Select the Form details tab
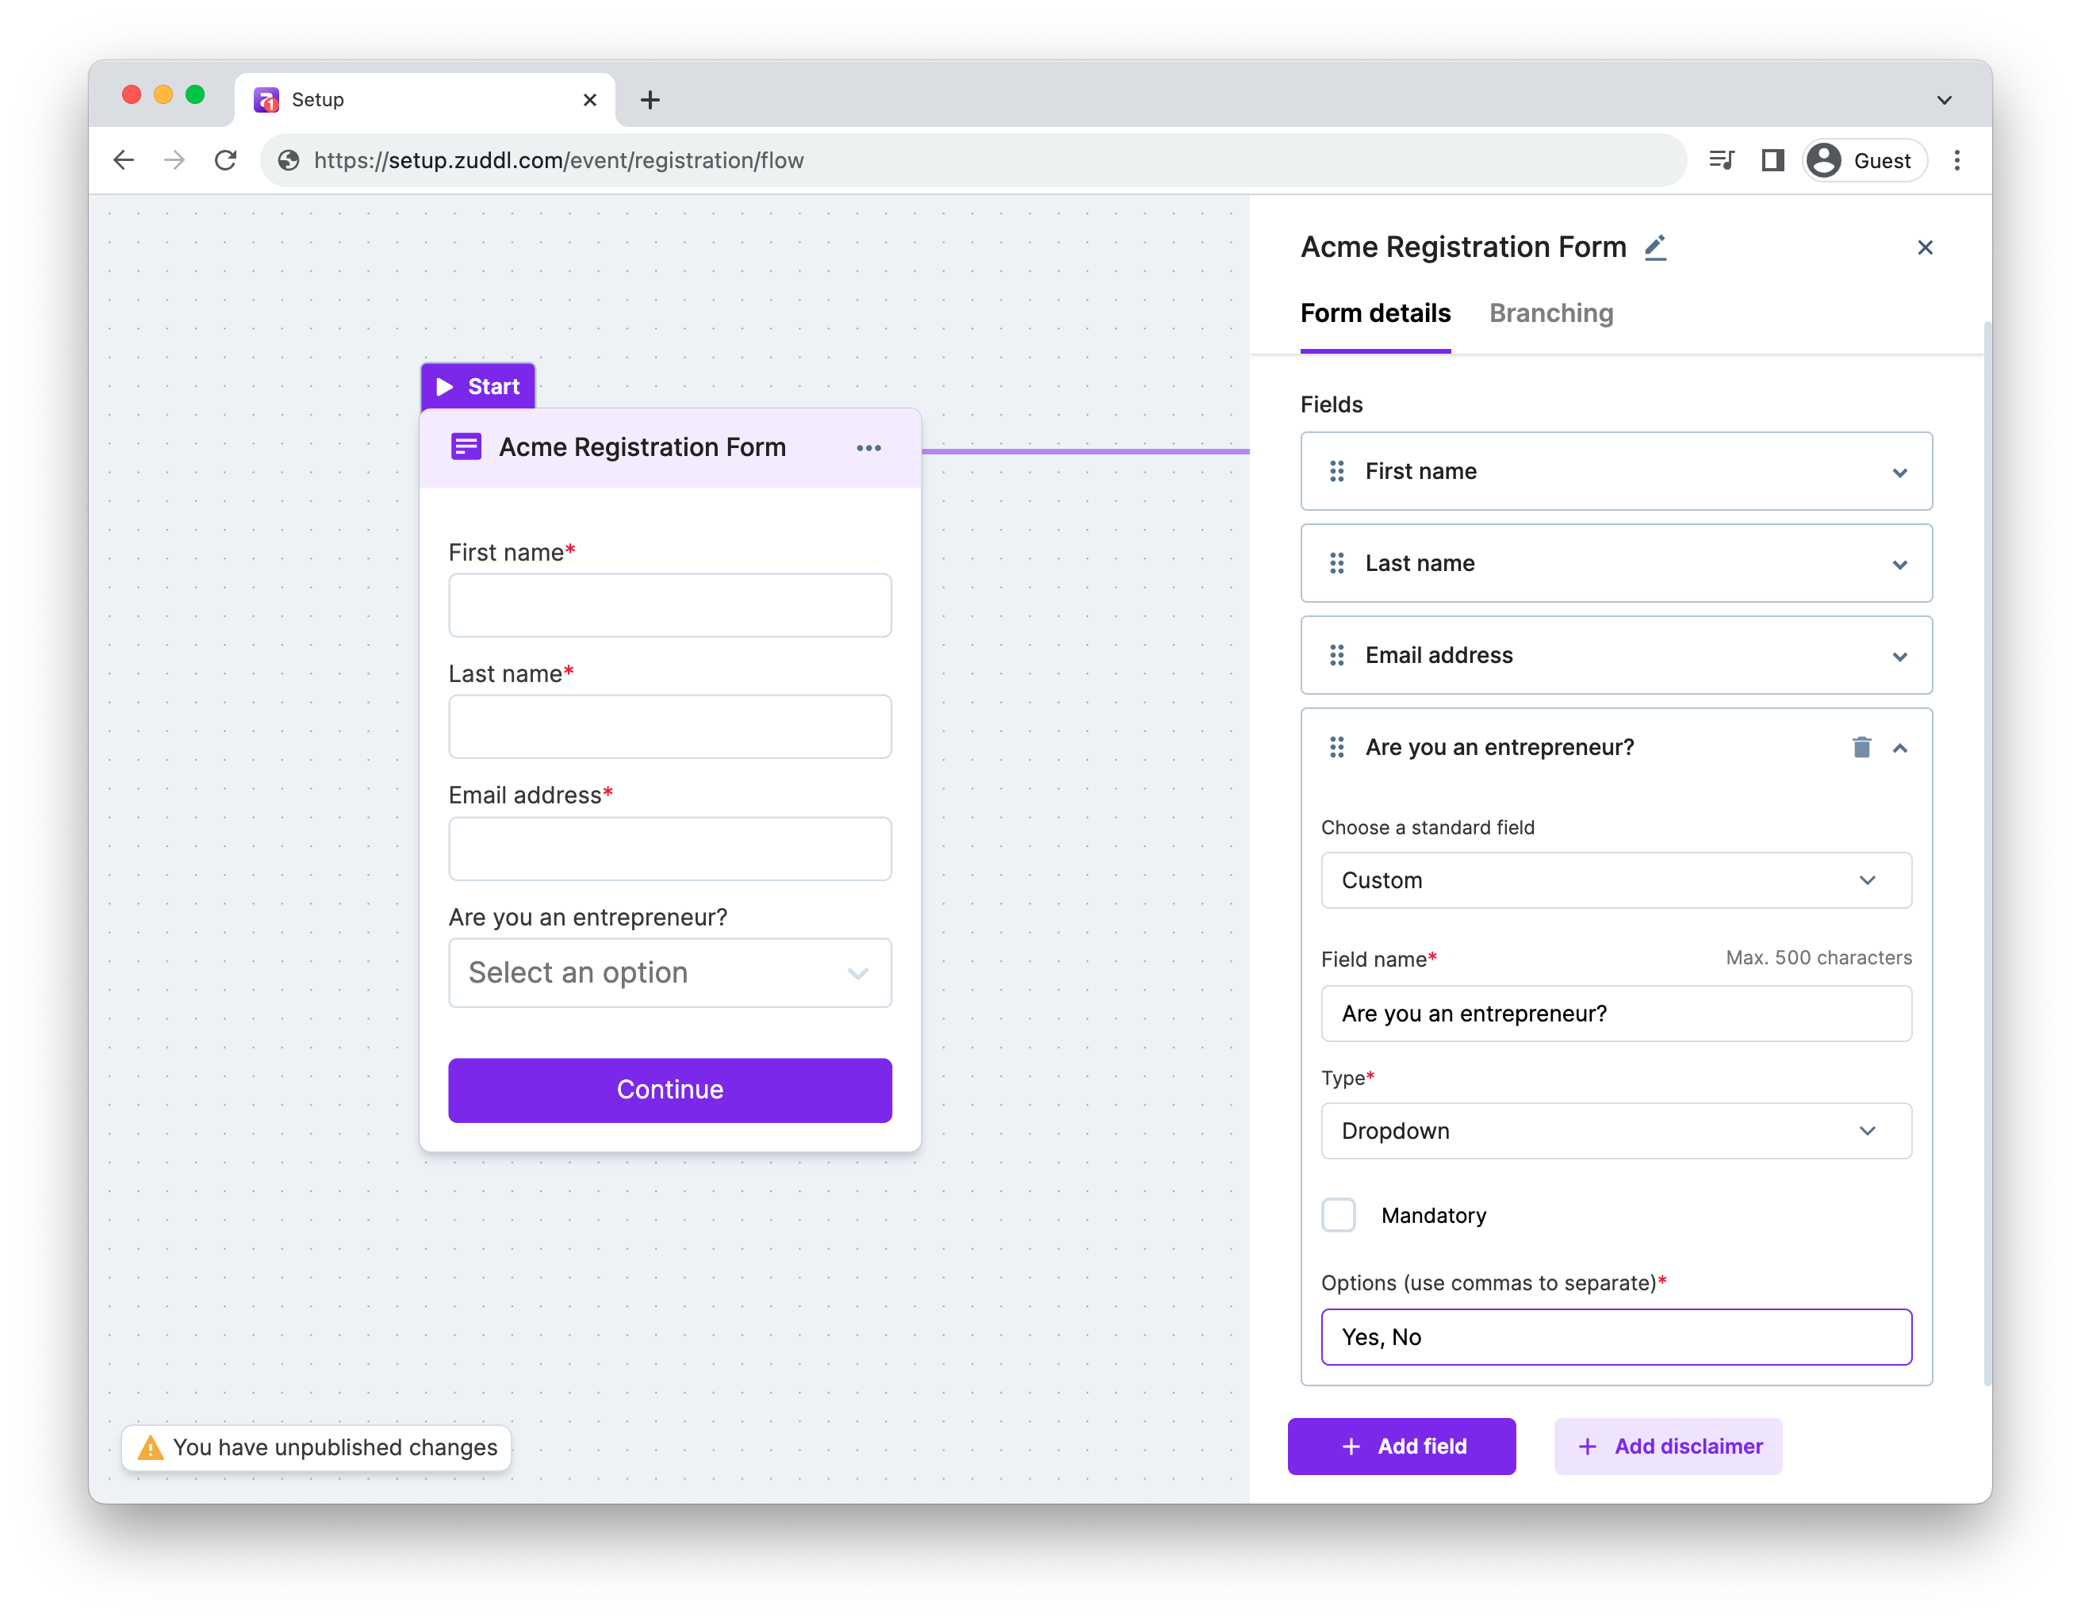This screenshot has width=2081, height=1621. pos(1375,313)
